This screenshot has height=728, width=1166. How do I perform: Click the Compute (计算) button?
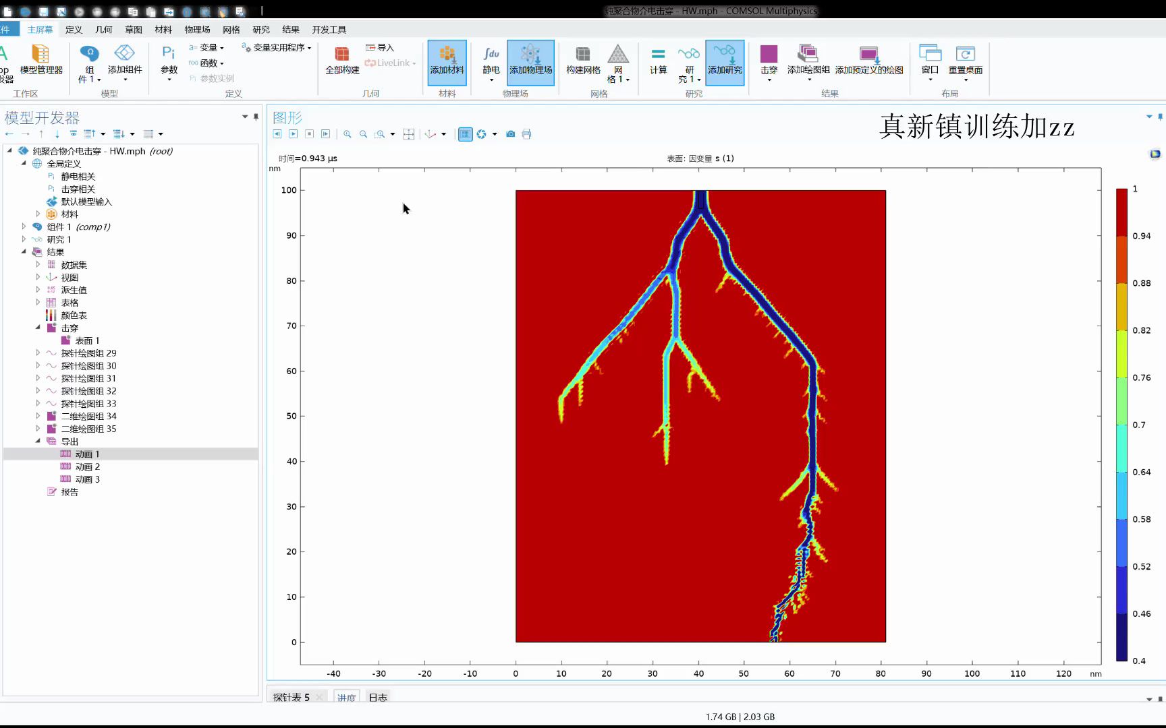pos(658,59)
